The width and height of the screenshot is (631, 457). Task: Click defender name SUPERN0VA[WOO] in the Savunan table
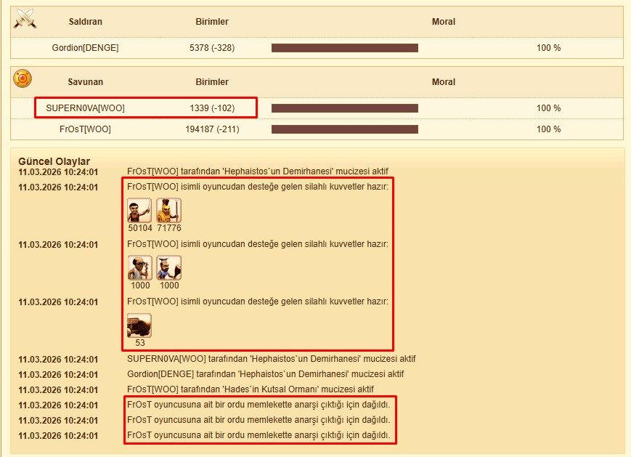[x=85, y=108]
